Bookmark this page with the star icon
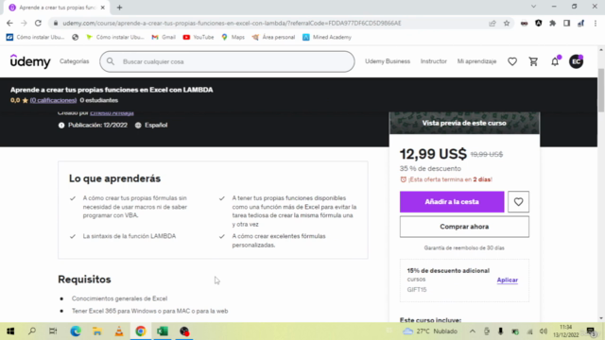 tap(507, 23)
